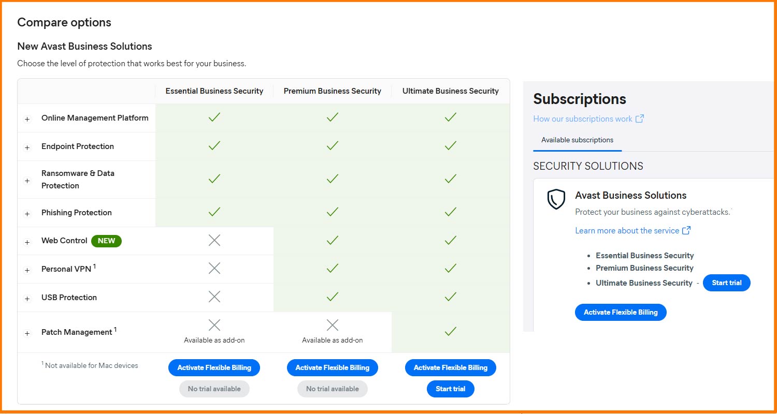The image size is (777, 414).
Task: Click the checkmark for Phishing Protection under Ultimate
Action: 450,212
